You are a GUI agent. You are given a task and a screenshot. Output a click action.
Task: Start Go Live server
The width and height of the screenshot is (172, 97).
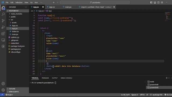[x=168, y=95]
